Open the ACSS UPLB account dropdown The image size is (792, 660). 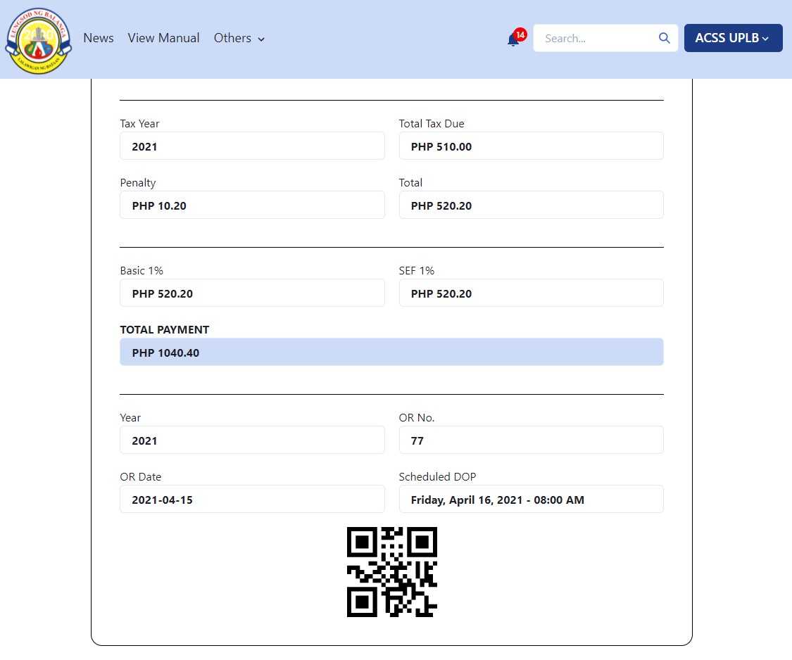[x=733, y=38]
